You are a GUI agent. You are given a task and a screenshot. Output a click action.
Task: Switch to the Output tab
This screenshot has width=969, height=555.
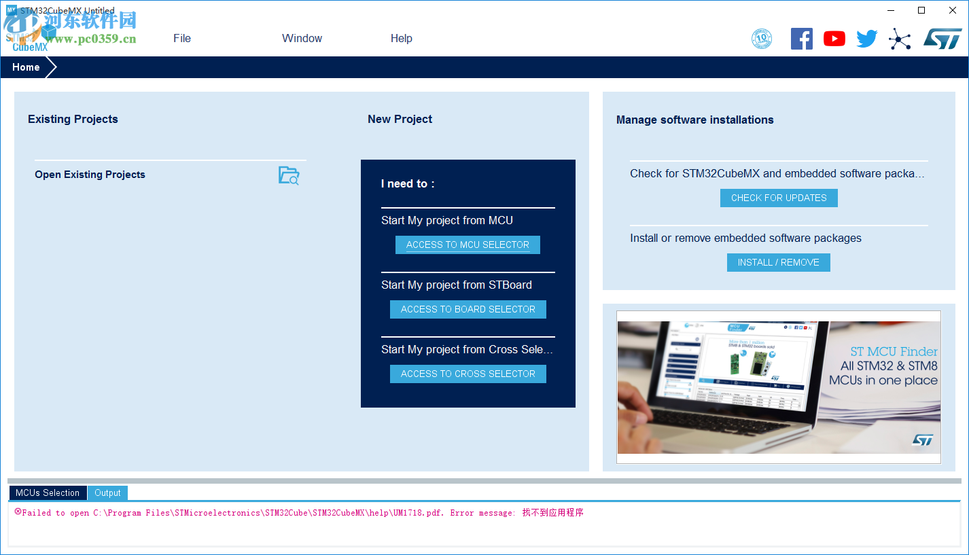[107, 493]
